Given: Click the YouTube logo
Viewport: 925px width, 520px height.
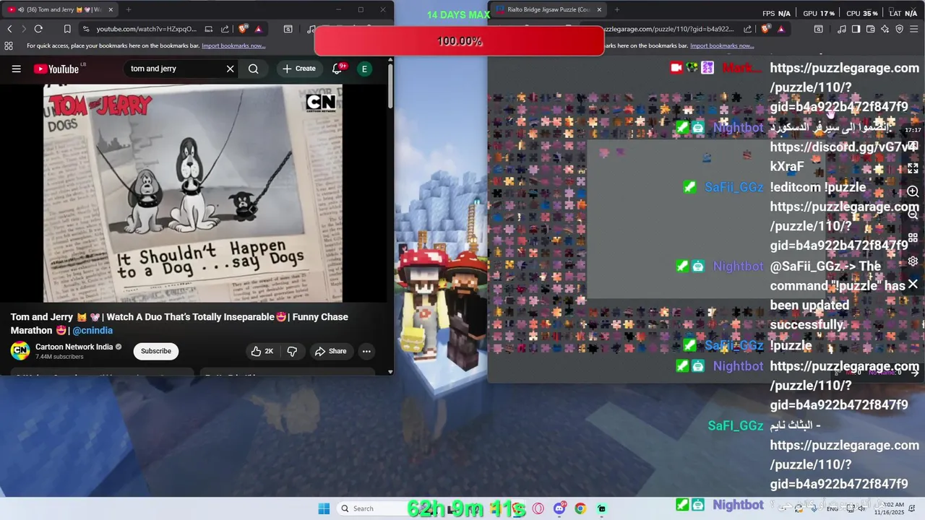Looking at the screenshot, I should click(x=56, y=69).
